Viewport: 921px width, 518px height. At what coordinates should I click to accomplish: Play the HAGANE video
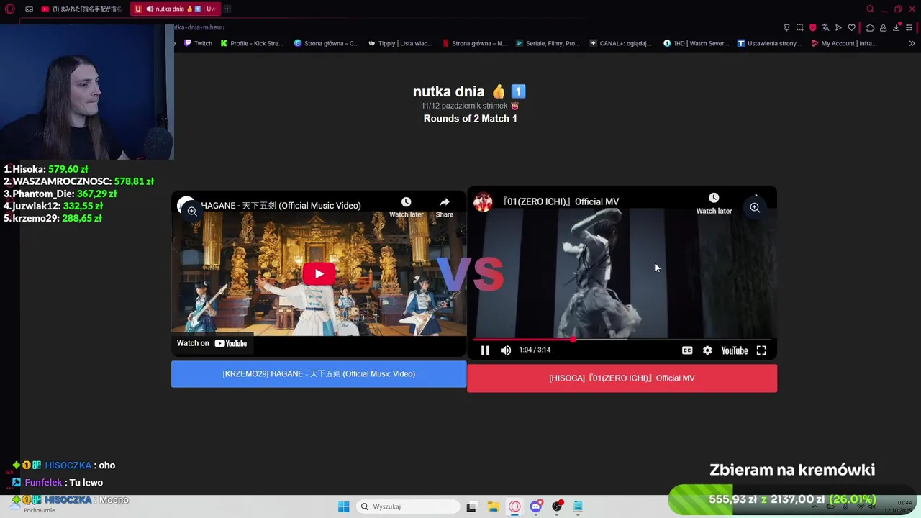pos(319,273)
